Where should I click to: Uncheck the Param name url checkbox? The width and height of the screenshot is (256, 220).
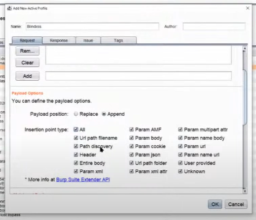pos(181,155)
